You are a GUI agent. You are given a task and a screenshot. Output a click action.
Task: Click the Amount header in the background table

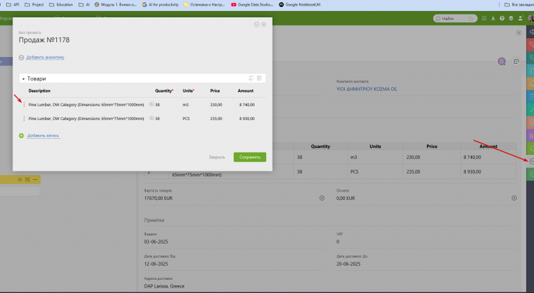pyautogui.click(x=488, y=146)
